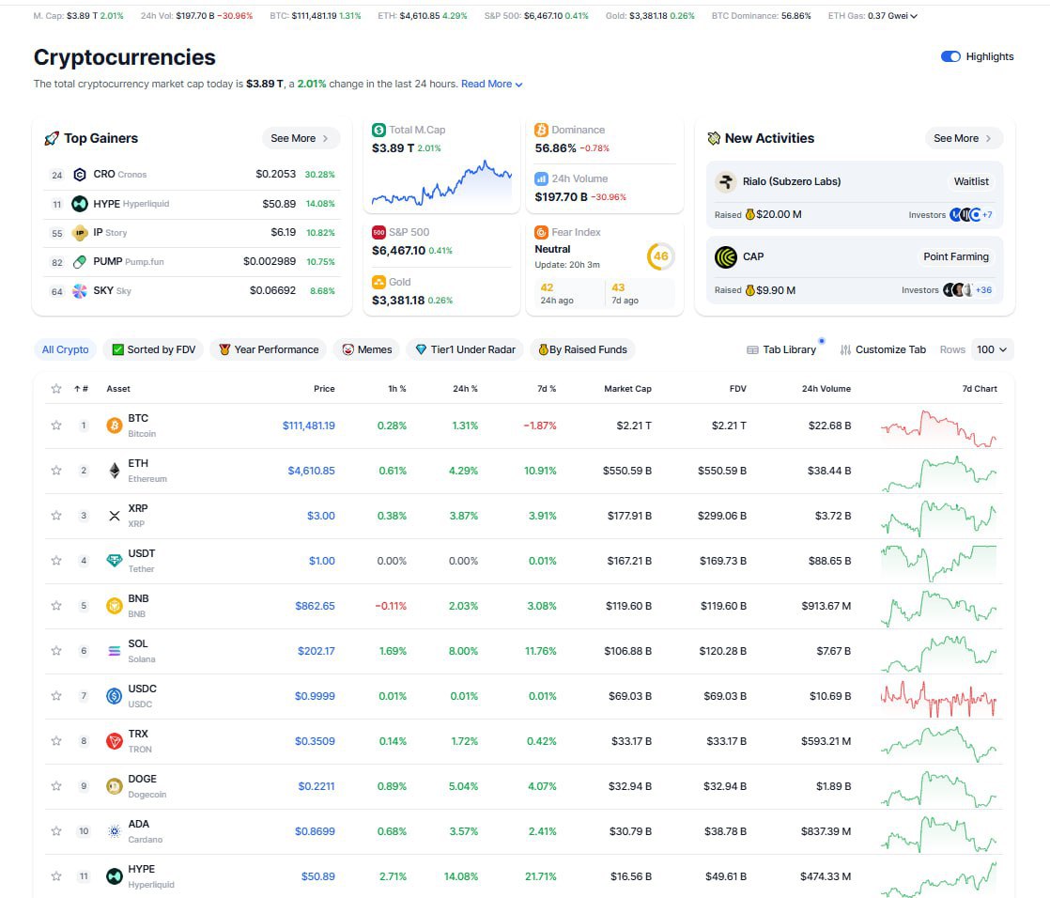This screenshot has height=898, width=1050.
Task: Toggle the Highlights switch off
Action: [950, 56]
